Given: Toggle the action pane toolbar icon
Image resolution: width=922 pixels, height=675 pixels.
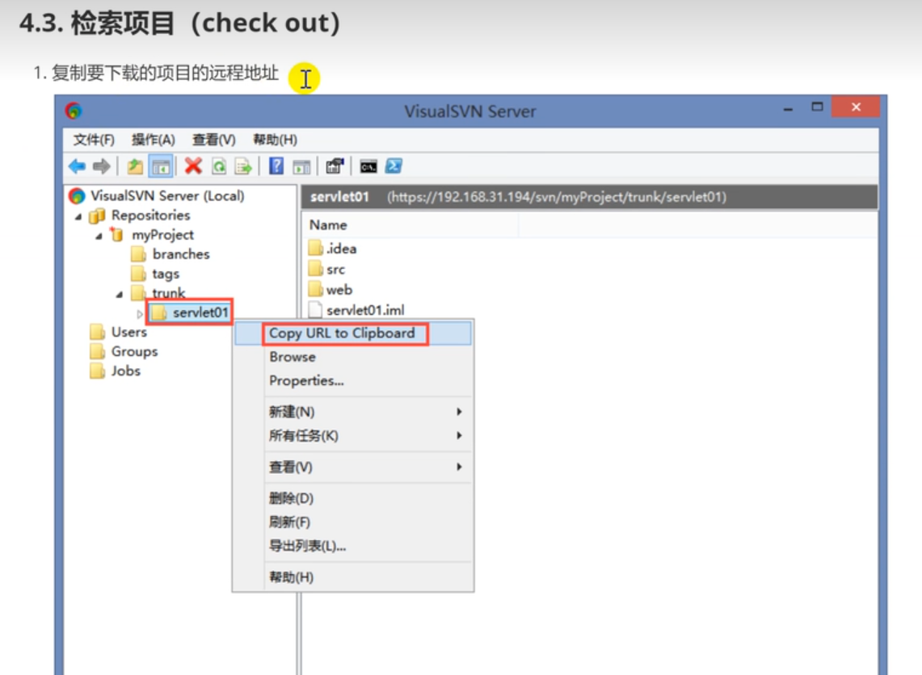Looking at the screenshot, I should pos(301,166).
